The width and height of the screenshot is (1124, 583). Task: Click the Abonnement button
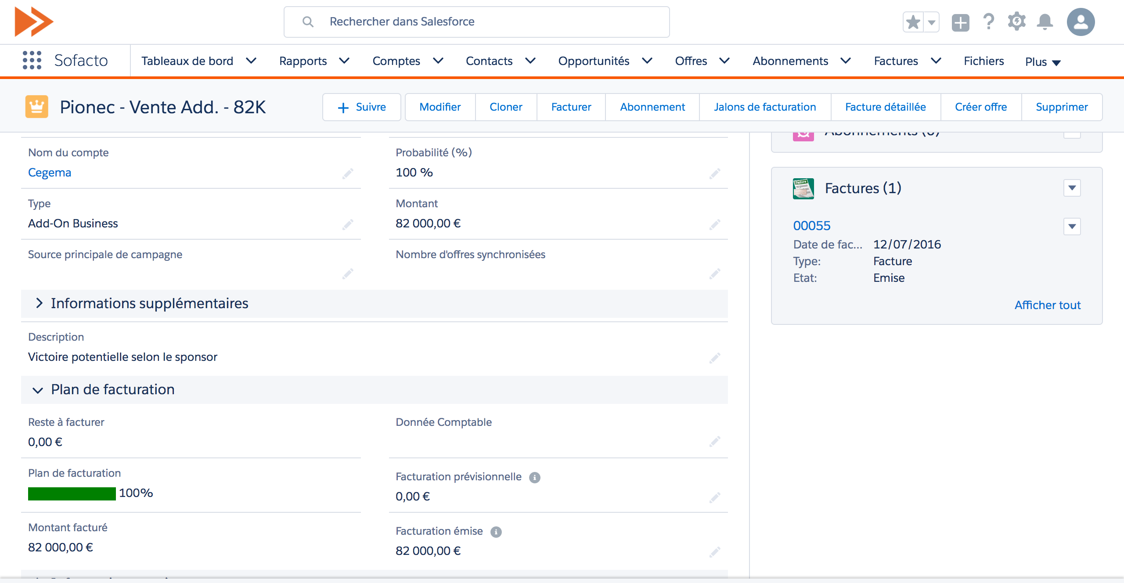(x=652, y=107)
